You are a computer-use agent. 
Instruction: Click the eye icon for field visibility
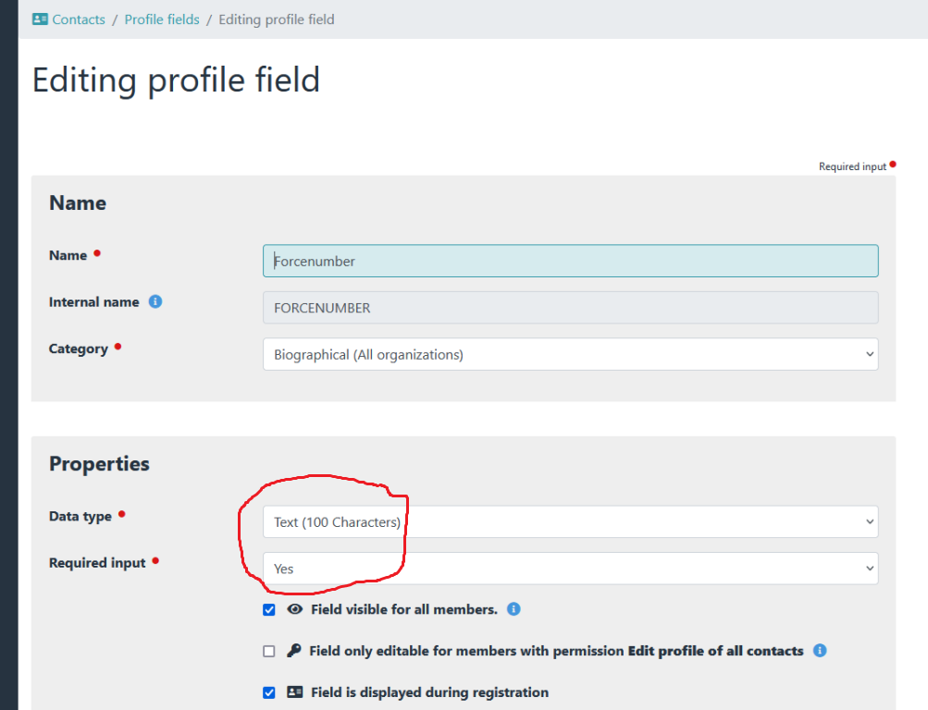tap(295, 609)
